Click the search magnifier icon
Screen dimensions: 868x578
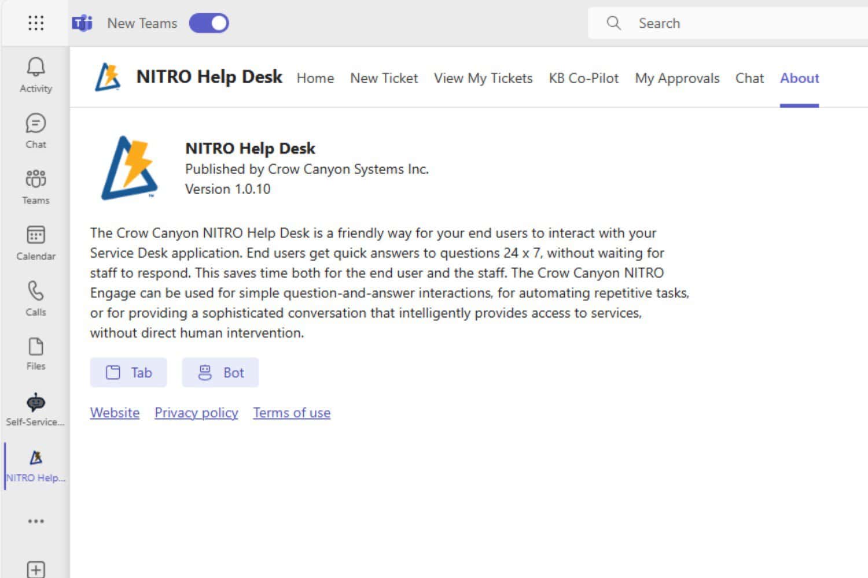(x=613, y=23)
